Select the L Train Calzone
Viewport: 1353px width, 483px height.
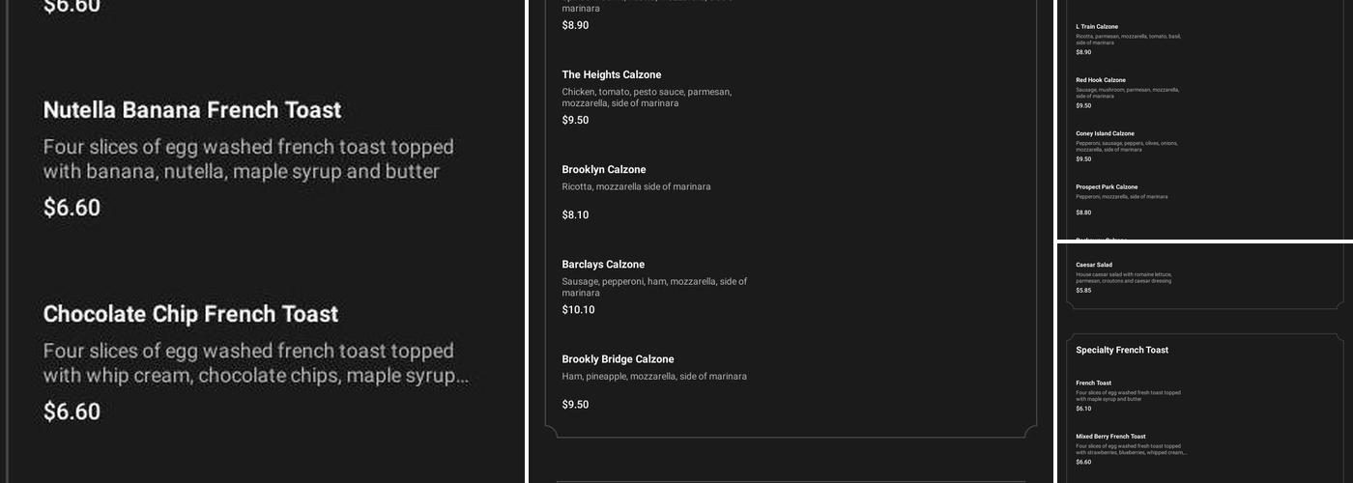(x=1097, y=27)
